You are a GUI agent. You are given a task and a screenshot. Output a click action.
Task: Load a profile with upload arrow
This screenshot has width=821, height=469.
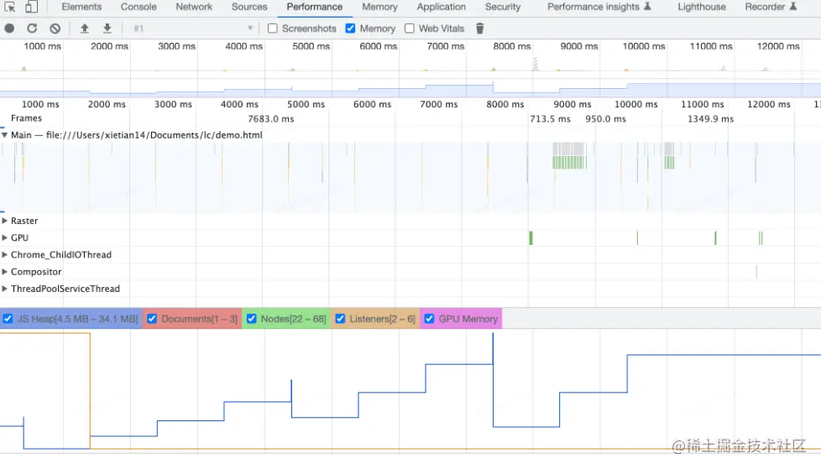click(84, 29)
